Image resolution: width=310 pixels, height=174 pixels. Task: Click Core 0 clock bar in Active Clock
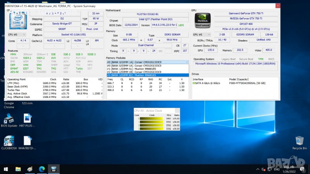coord(152,118)
